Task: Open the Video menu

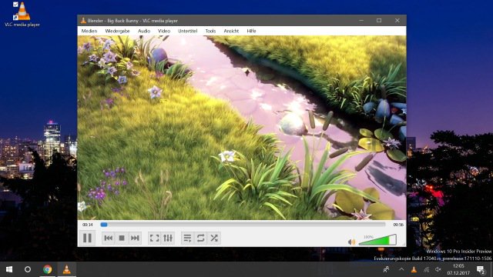Action: [x=164, y=31]
